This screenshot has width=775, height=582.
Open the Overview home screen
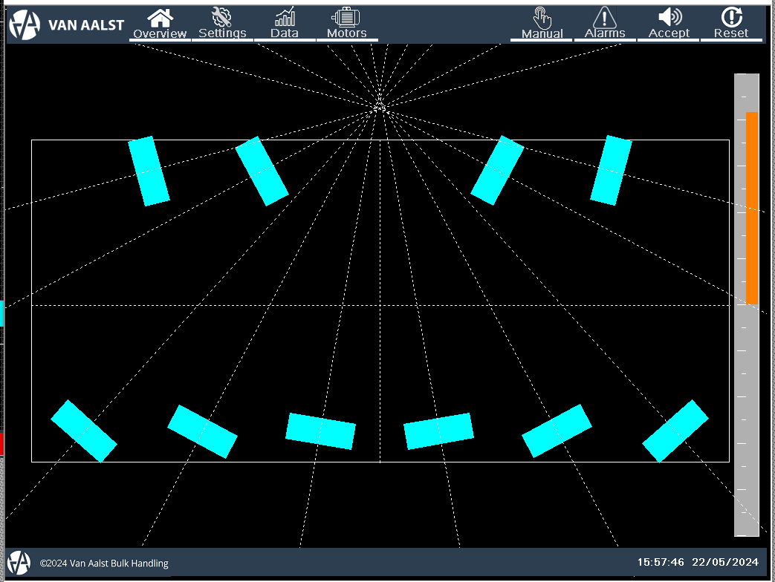(160, 24)
